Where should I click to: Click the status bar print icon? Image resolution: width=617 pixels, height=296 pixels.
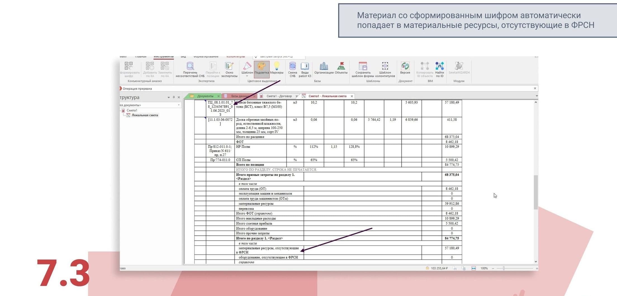click(455, 268)
